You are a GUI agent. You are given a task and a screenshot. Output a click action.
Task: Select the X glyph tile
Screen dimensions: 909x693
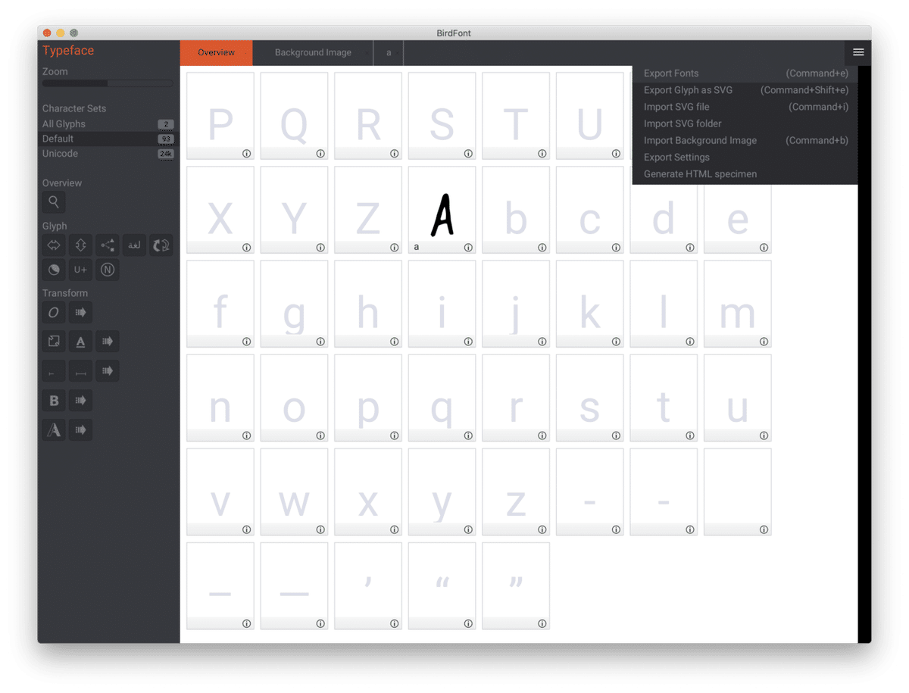pyautogui.click(x=220, y=210)
